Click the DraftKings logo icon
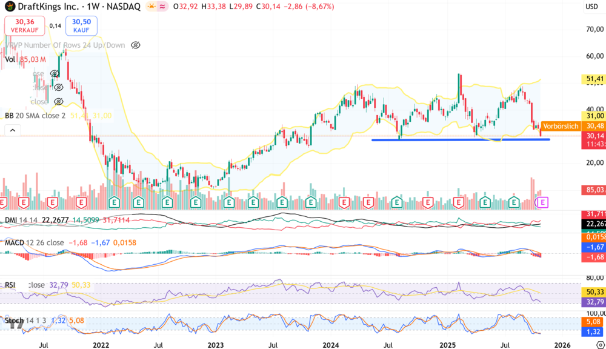Viewport: 606px width, 349px height. 10,7
